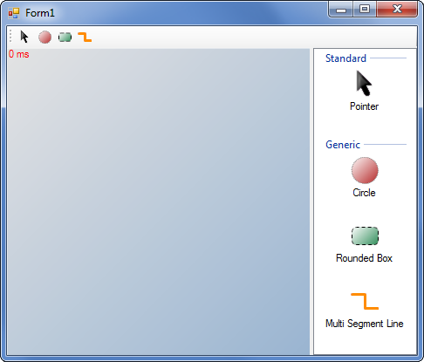Click the large Pointer icon in the palette
Viewport: 424px width, 362px height.
click(364, 83)
